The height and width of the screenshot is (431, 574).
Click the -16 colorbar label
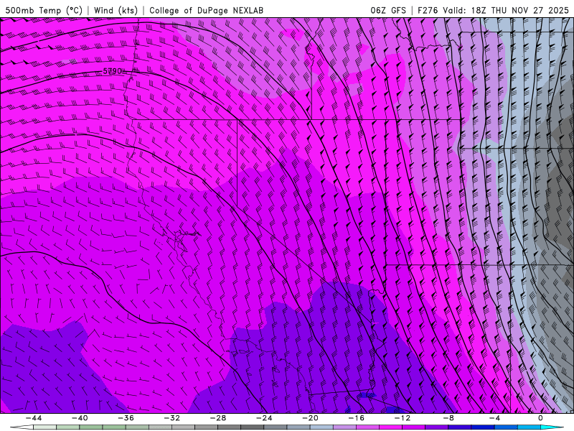(356, 418)
